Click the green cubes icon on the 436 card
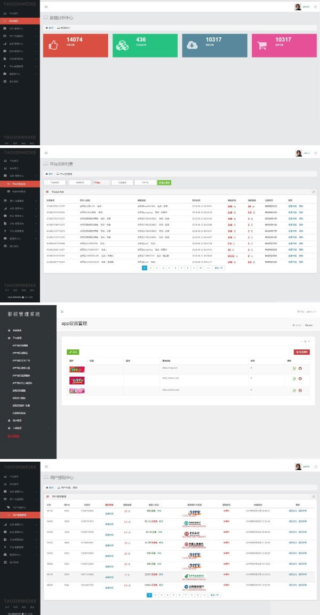The image size is (320, 615). (x=123, y=45)
